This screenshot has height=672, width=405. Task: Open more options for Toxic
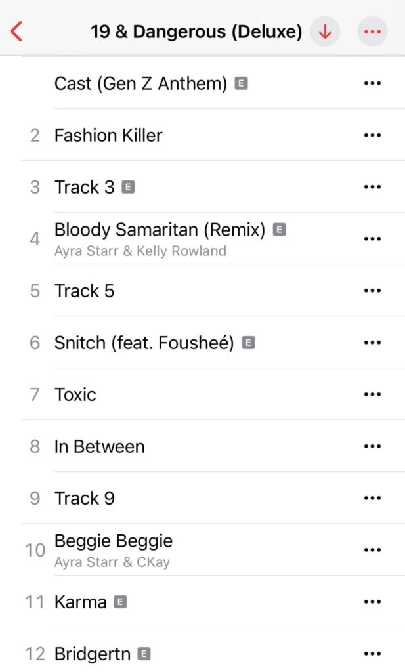click(372, 394)
